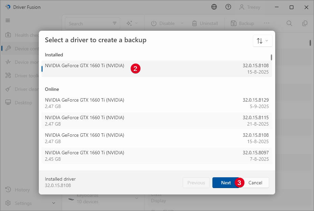Open the more options ellipsis
Viewport: 314px width, 211px height.
point(266,23)
